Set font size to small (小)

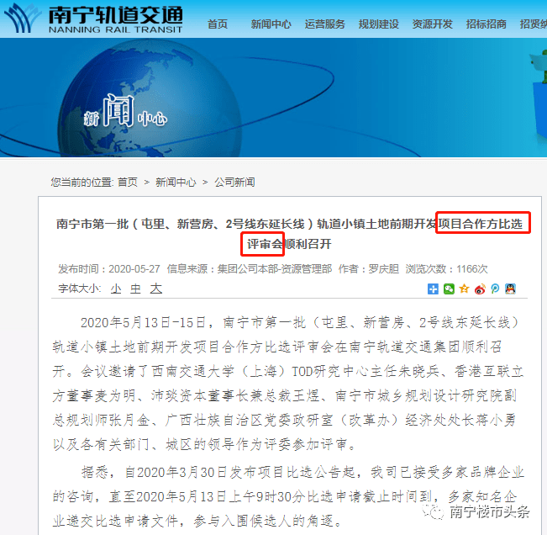[x=116, y=289]
